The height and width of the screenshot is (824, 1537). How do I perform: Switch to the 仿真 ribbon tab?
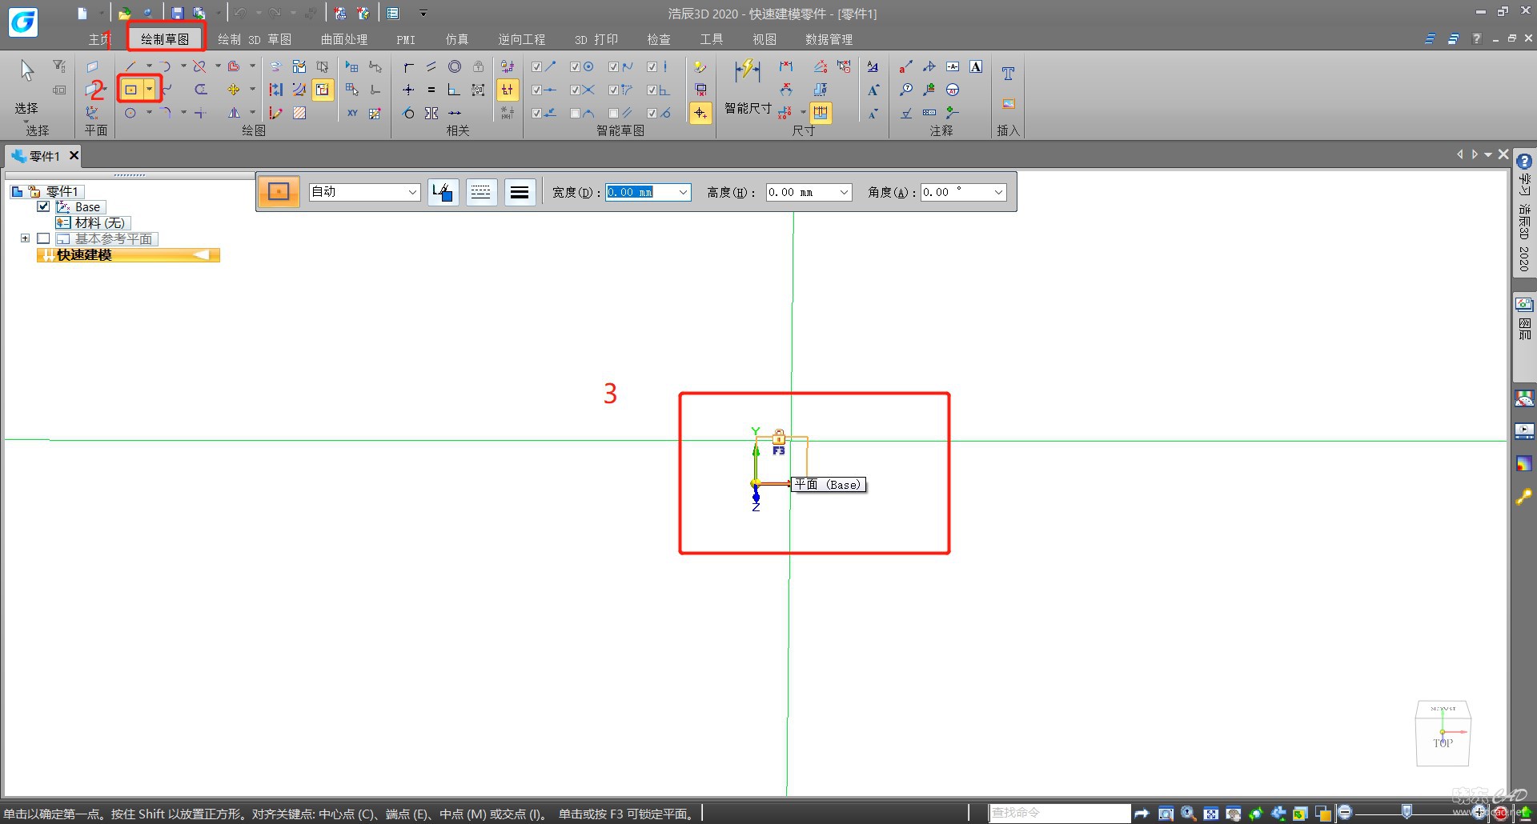pyautogui.click(x=457, y=39)
